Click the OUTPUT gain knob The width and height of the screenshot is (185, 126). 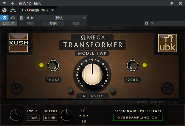pos(67,115)
